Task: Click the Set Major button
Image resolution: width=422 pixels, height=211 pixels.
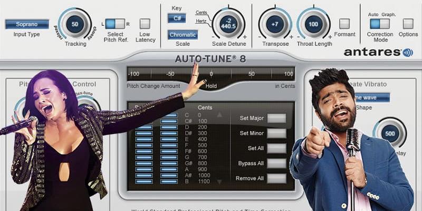Action: coord(276,118)
